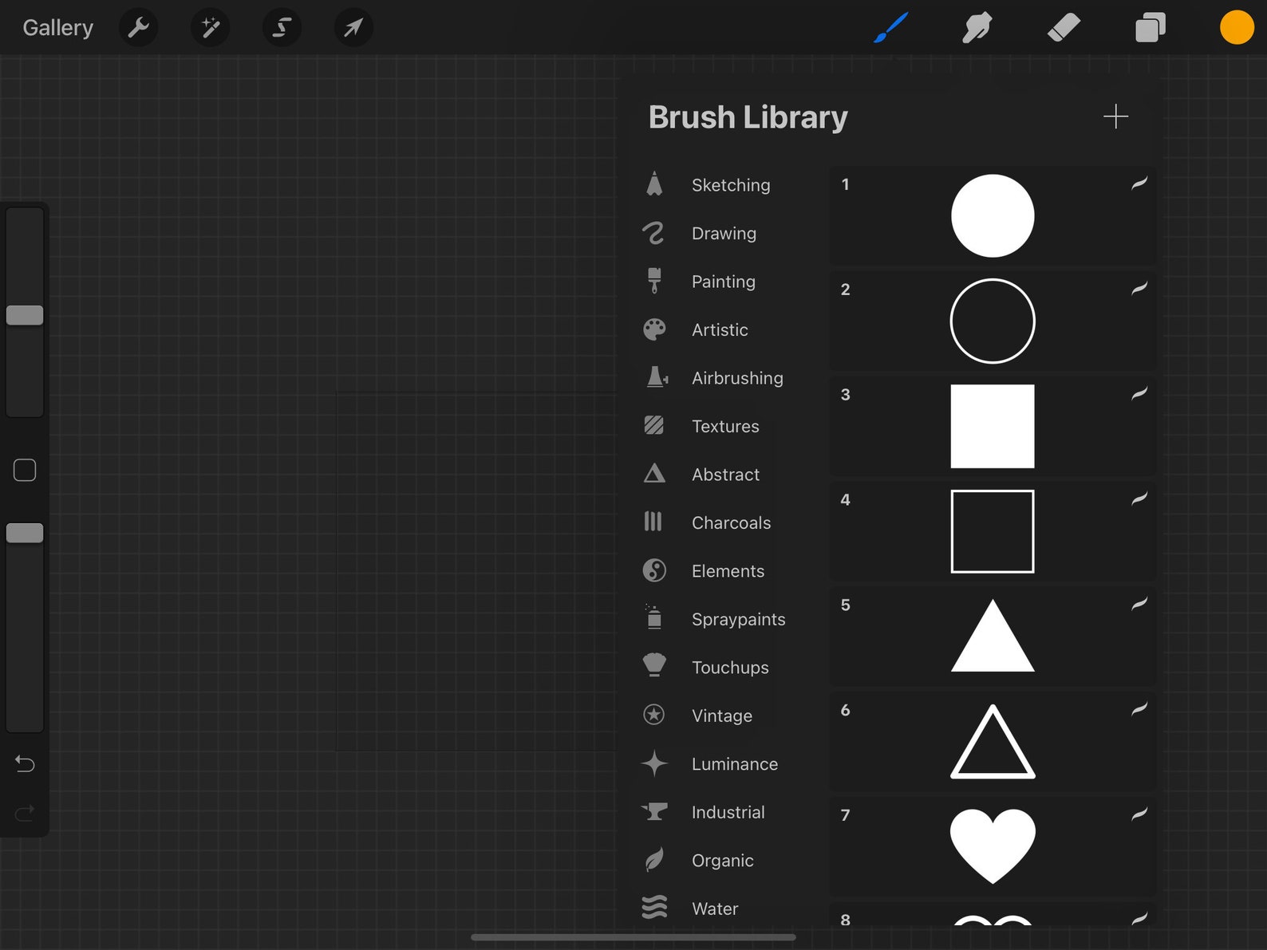Choose brush 2 outlined circle
This screenshot has height=950, width=1267.
pyautogui.click(x=993, y=321)
